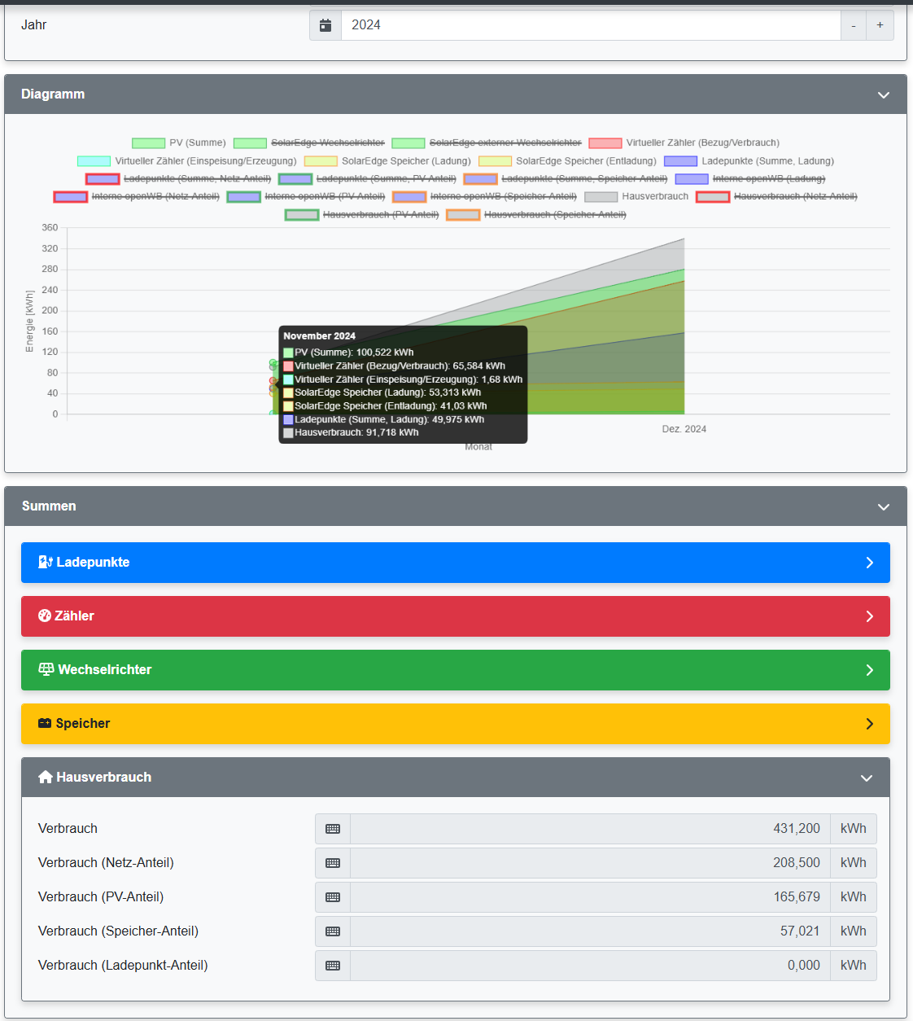The height and width of the screenshot is (1021, 913).
Task: Click the Summen header title
Action: (x=49, y=506)
